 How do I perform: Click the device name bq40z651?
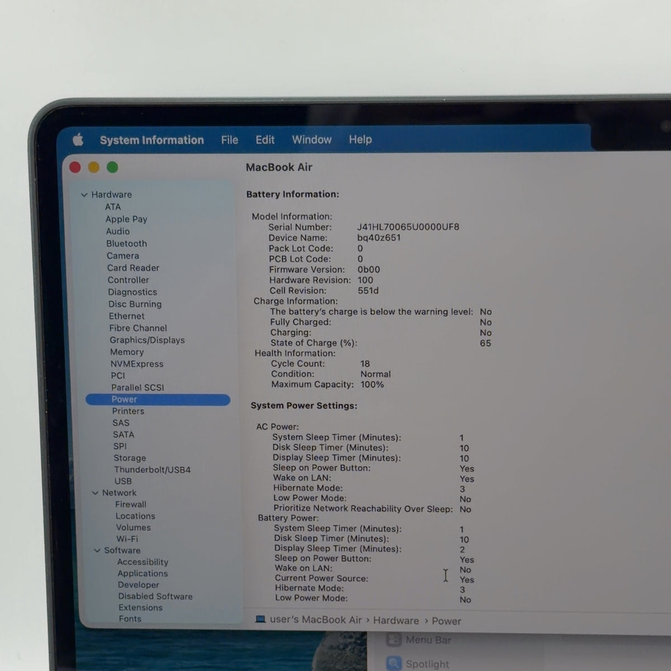coord(379,238)
